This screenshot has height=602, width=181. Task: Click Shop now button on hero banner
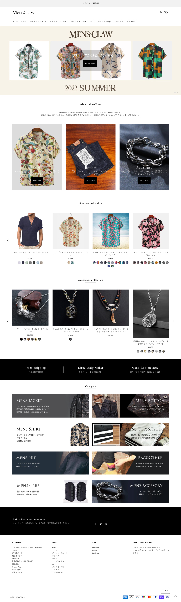[x=90, y=64]
